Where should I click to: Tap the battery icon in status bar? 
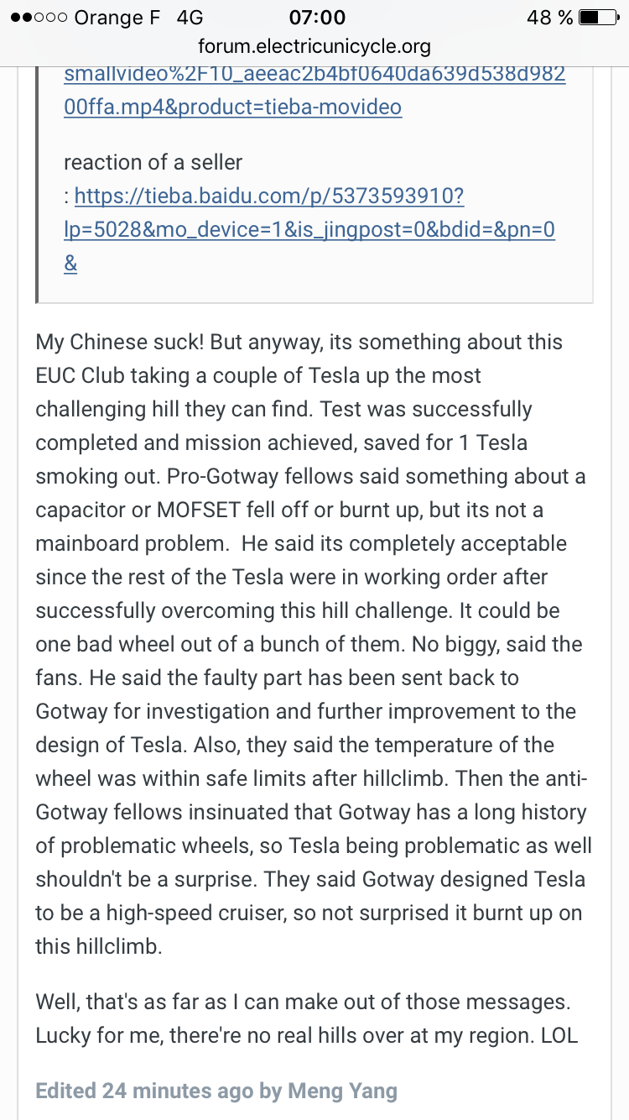[x=598, y=18]
